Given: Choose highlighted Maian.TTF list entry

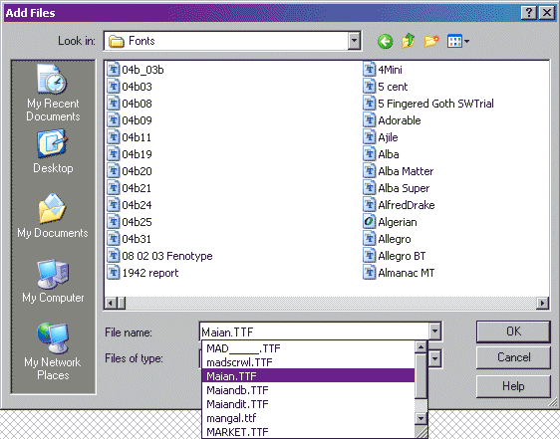Looking at the screenshot, I should [x=308, y=376].
